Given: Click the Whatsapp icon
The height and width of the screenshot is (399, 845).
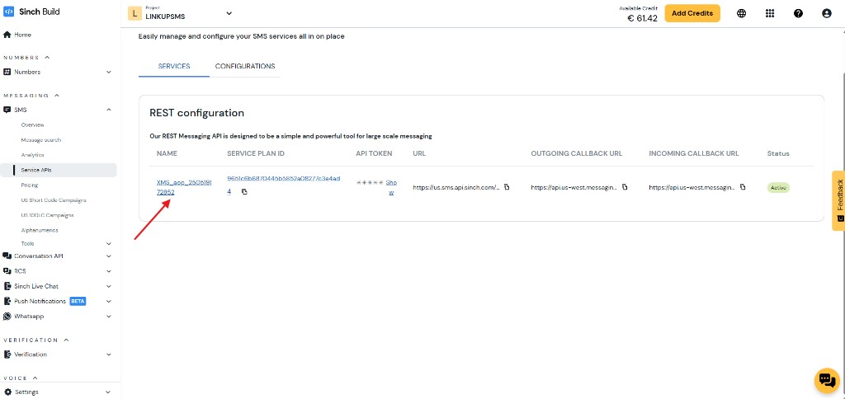Looking at the screenshot, I should tap(7, 317).
